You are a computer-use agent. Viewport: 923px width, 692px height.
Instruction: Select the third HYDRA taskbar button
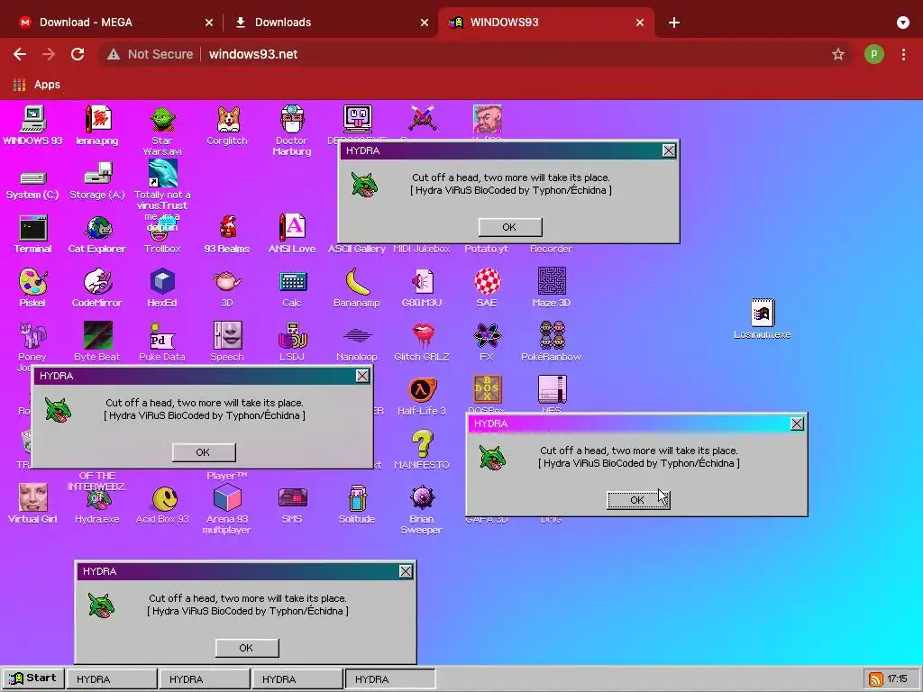tap(297, 679)
